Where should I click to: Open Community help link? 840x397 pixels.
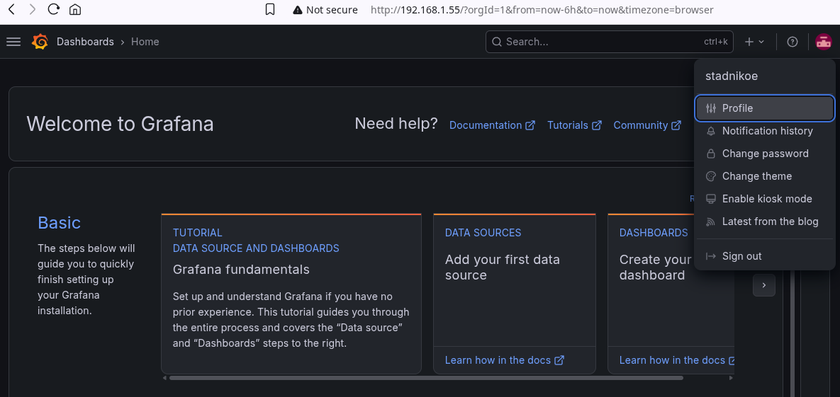click(647, 125)
